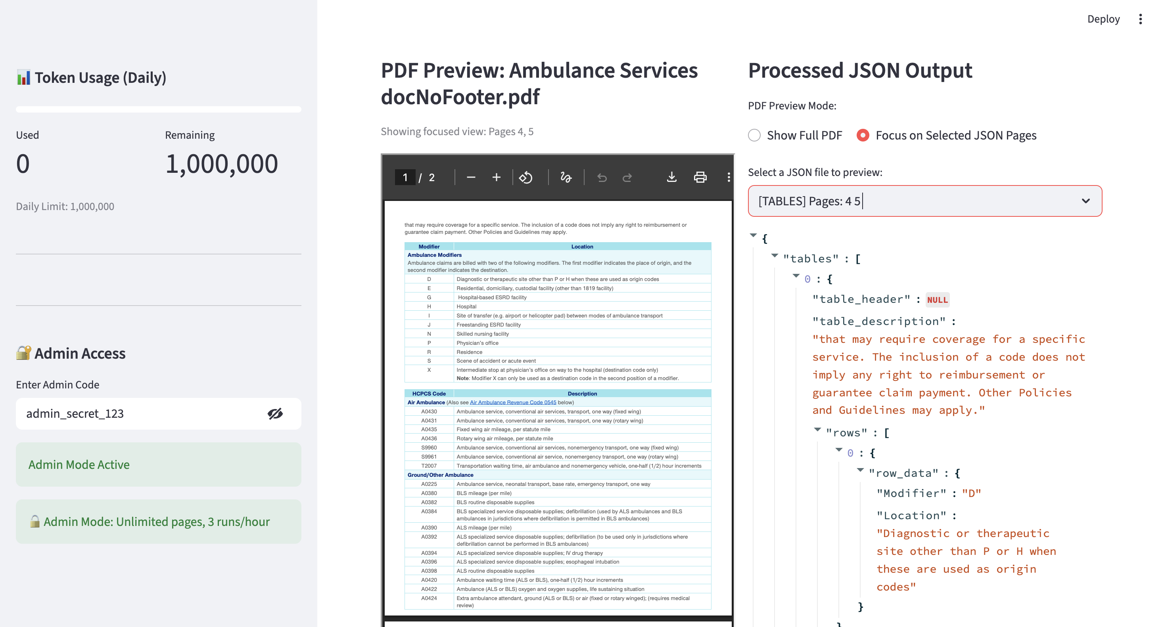Select Focus on Selected JSON Pages
Screen dimensions: 1166x627
tap(863, 135)
